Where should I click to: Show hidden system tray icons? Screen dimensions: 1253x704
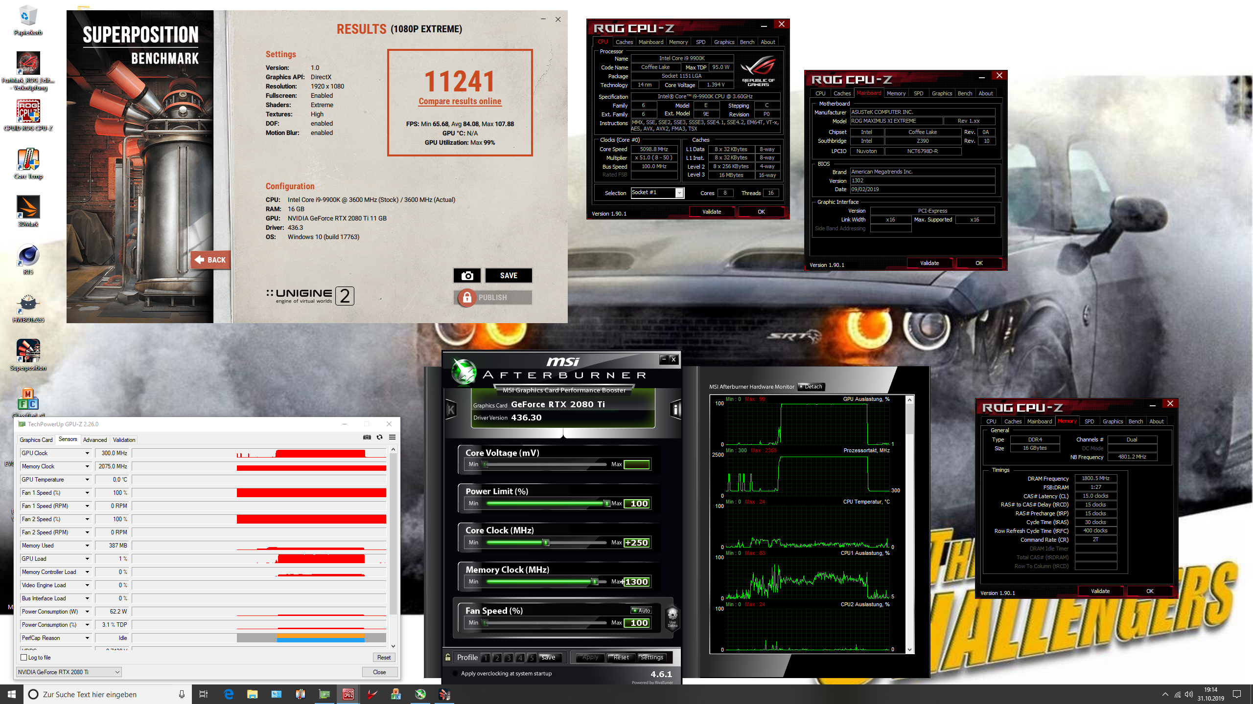click(x=1165, y=694)
